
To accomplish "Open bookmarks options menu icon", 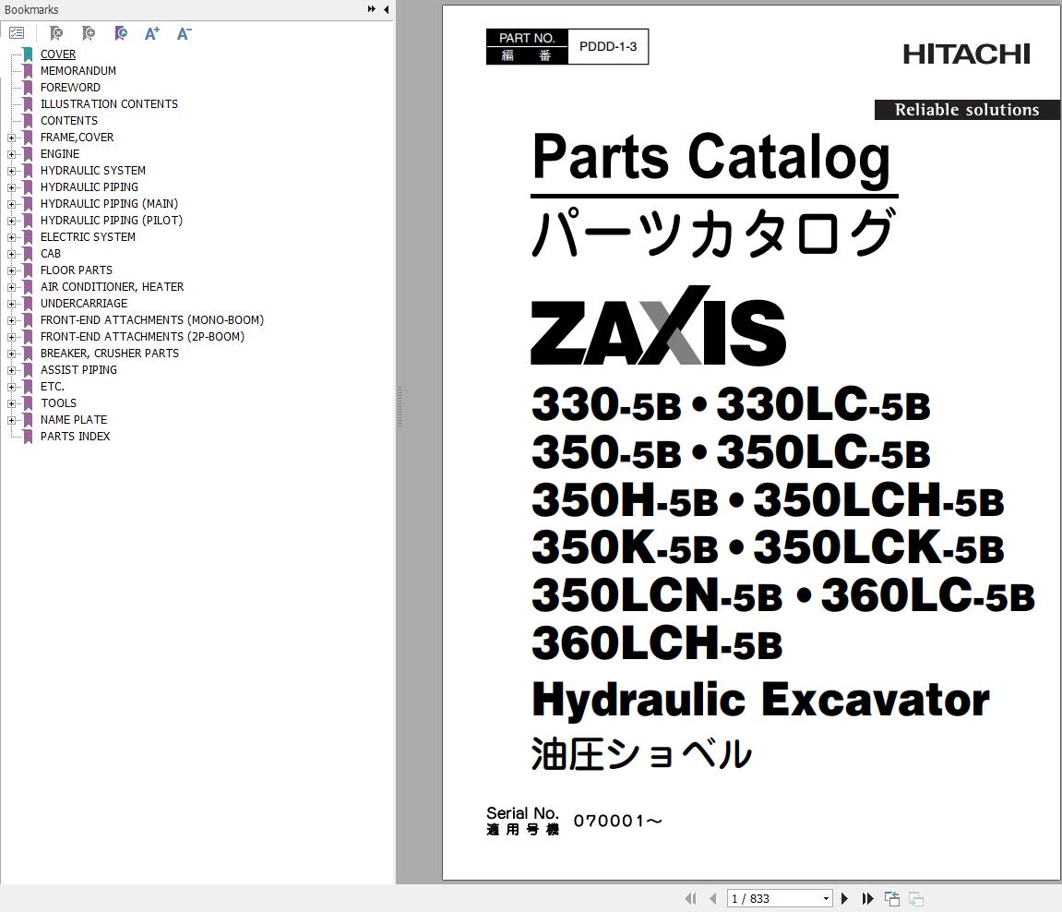I will point(17,32).
